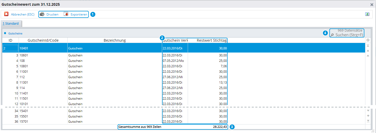Click the single row down arrow
The height and width of the screenshot is (133, 376).
point(368,111)
